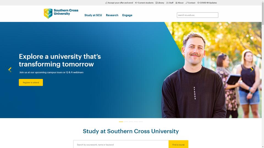Open the Study at SCU menu
This screenshot has width=264, height=148.
[x=93, y=15]
